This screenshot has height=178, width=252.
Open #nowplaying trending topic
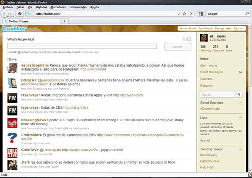(208, 155)
